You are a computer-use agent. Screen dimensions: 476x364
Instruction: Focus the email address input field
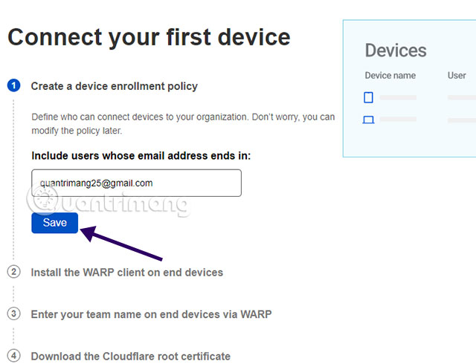tap(136, 183)
